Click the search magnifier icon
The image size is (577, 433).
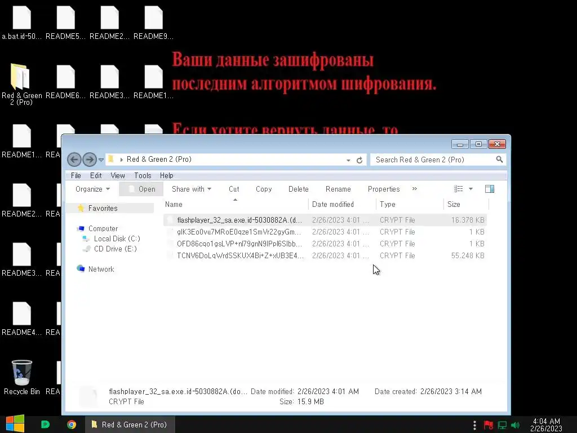(499, 160)
